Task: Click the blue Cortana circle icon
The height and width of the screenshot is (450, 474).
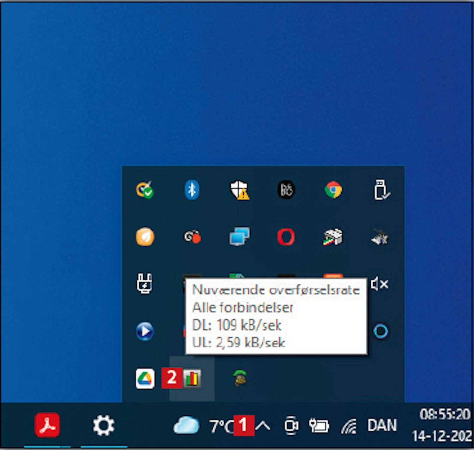Action: tap(381, 331)
